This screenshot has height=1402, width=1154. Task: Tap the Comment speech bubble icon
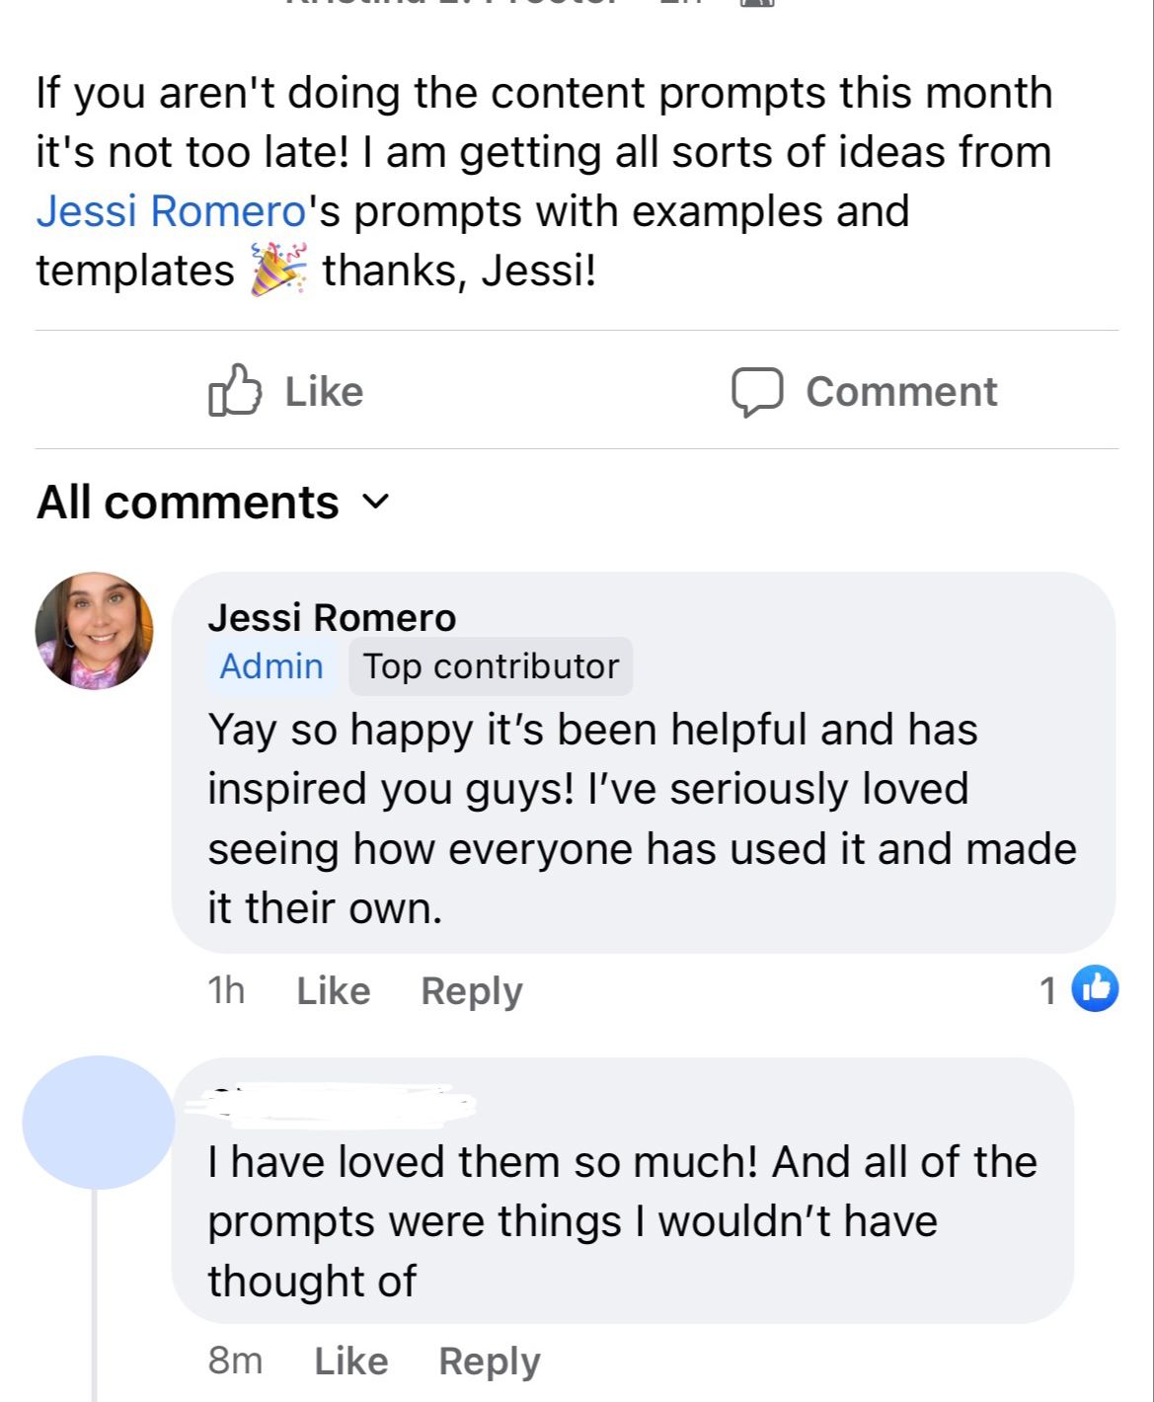[757, 392]
